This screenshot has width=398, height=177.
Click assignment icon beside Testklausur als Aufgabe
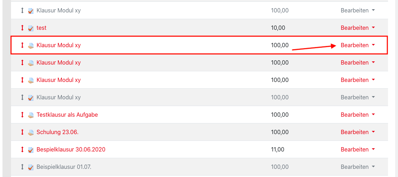coord(31,115)
